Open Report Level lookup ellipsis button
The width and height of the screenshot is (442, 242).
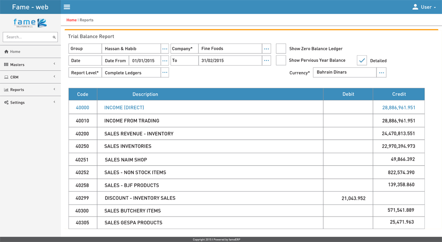pyautogui.click(x=165, y=72)
